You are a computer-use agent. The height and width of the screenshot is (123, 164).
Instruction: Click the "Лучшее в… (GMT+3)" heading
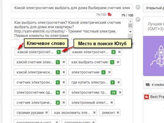coord(156,26)
